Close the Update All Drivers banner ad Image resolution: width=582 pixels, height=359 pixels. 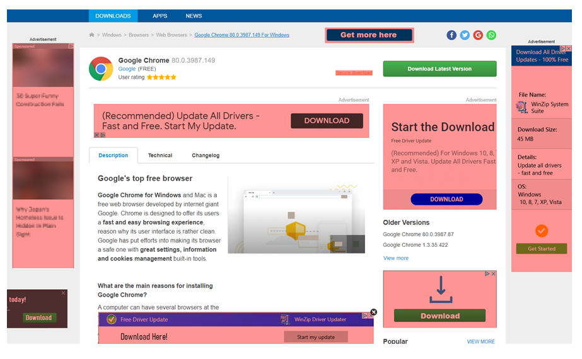pyautogui.click(x=96, y=135)
